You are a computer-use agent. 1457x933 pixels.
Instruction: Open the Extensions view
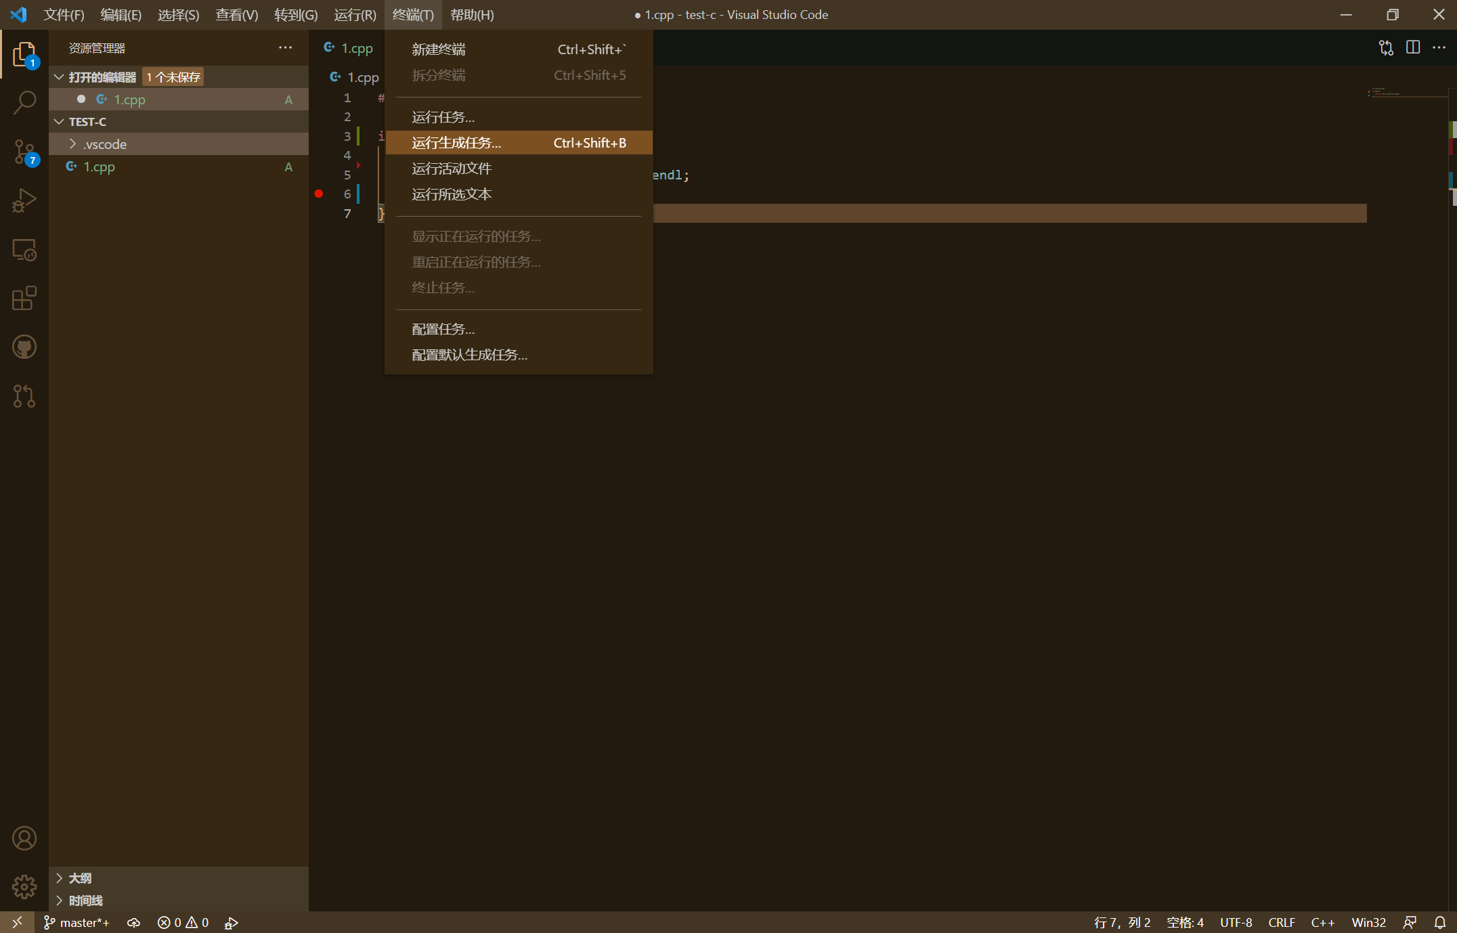tap(24, 298)
